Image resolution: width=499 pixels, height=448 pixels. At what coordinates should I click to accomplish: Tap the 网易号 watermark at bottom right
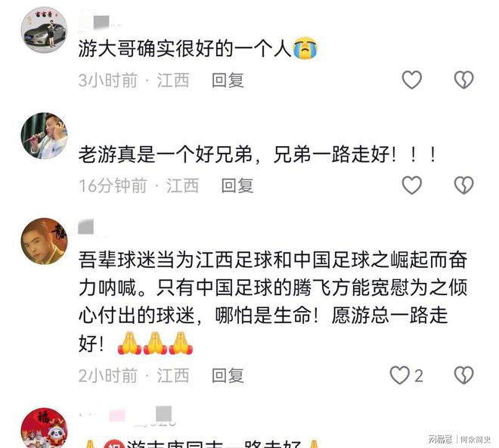[x=440, y=440]
